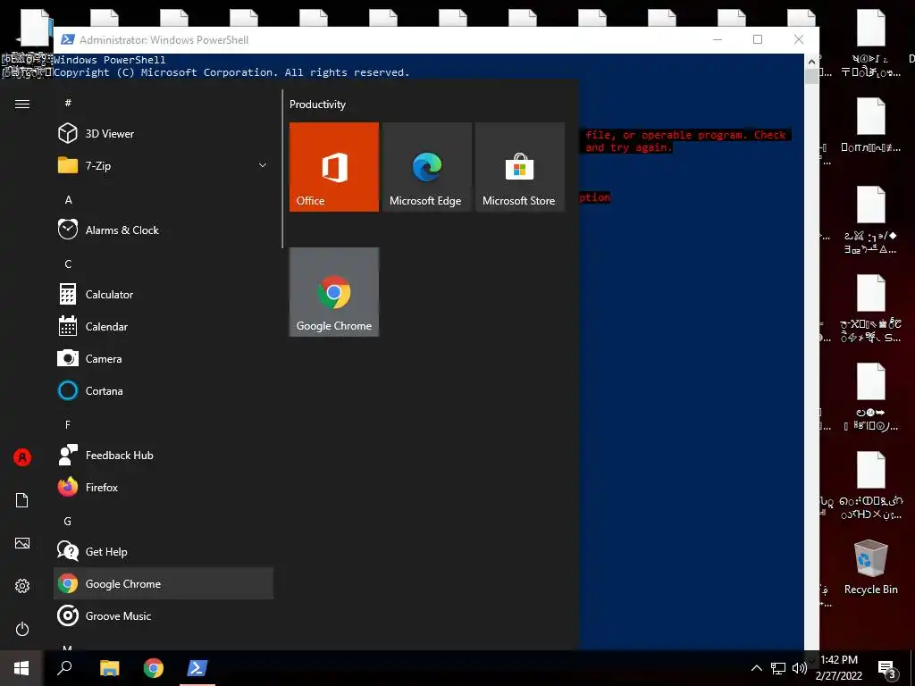This screenshot has height=686, width=915.
Task: Click the Google Chrome pinned tile
Action: [x=334, y=292]
